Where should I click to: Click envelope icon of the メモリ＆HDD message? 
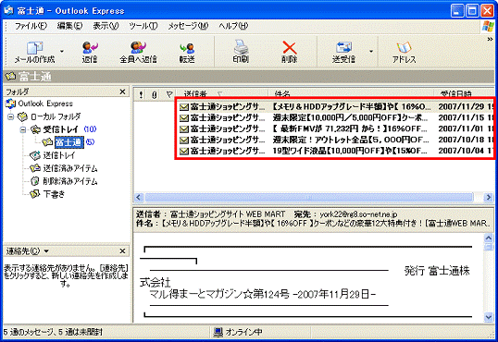pyautogui.click(x=184, y=107)
